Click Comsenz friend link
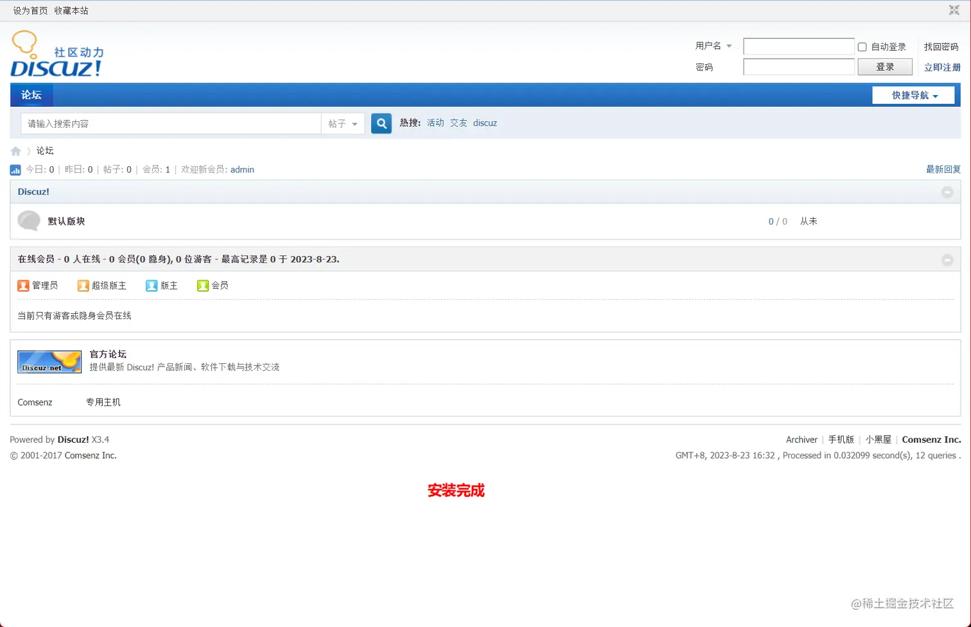Image resolution: width=971 pixels, height=627 pixels. [x=35, y=402]
